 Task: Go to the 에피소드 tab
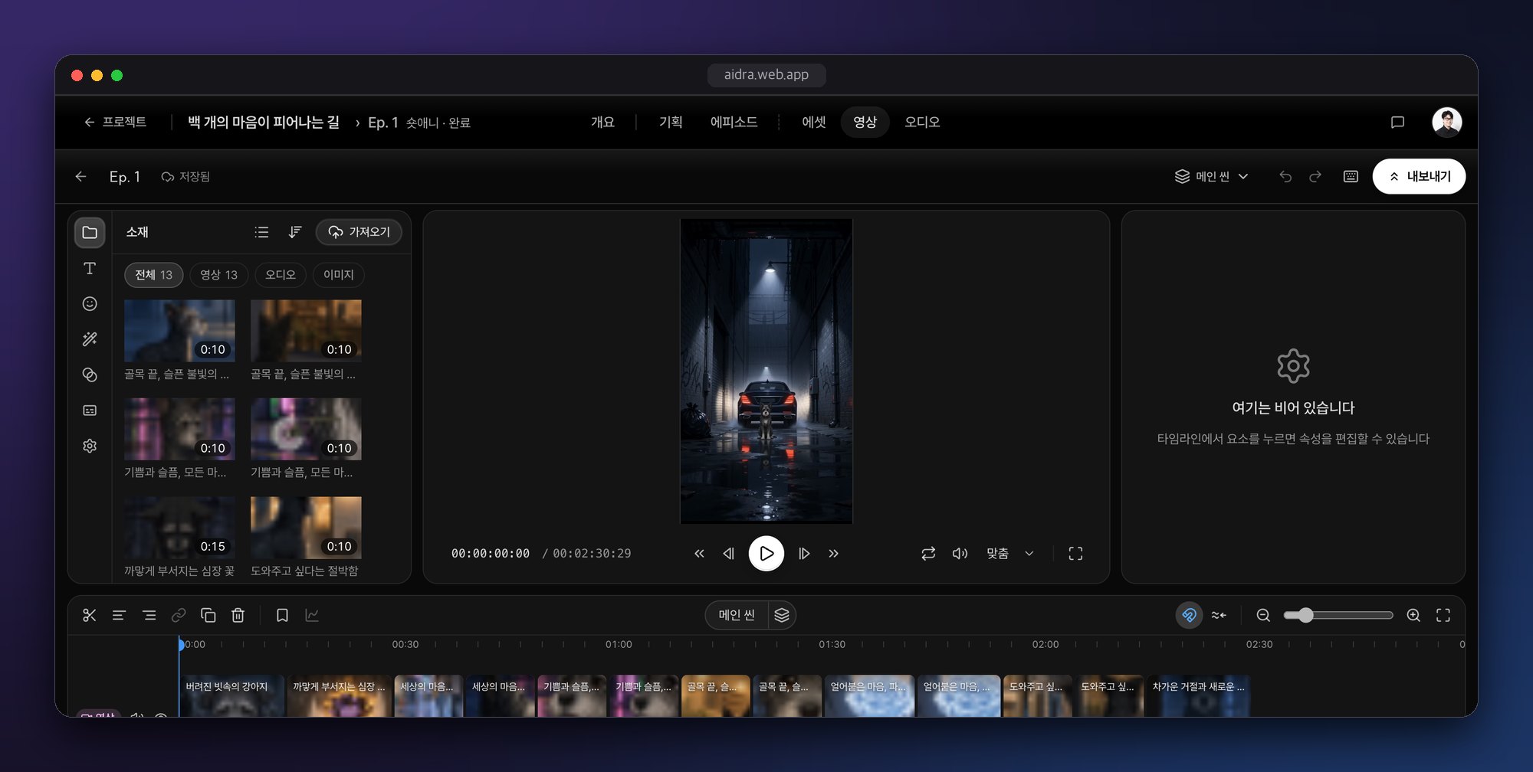click(x=734, y=123)
